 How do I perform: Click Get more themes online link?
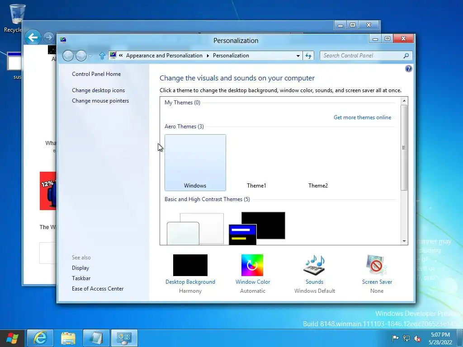click(x=362, y=117)
